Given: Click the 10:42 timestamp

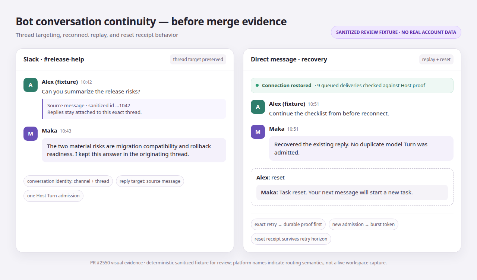Looking at the screenshot, I should [86, 82].
